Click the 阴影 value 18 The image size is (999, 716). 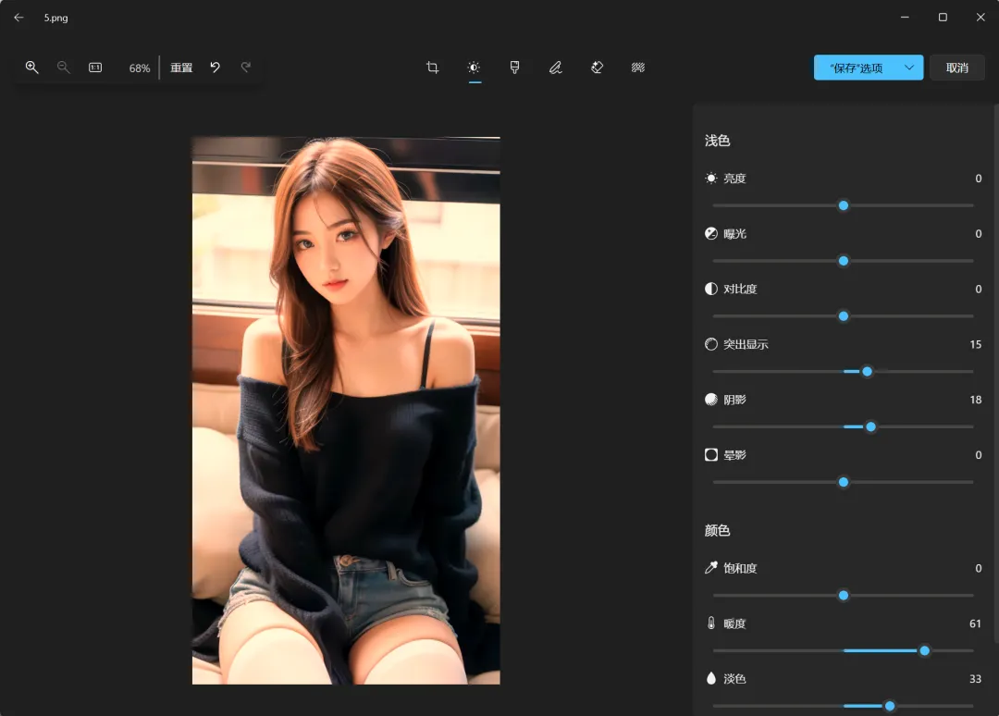[x=976, y=400]
